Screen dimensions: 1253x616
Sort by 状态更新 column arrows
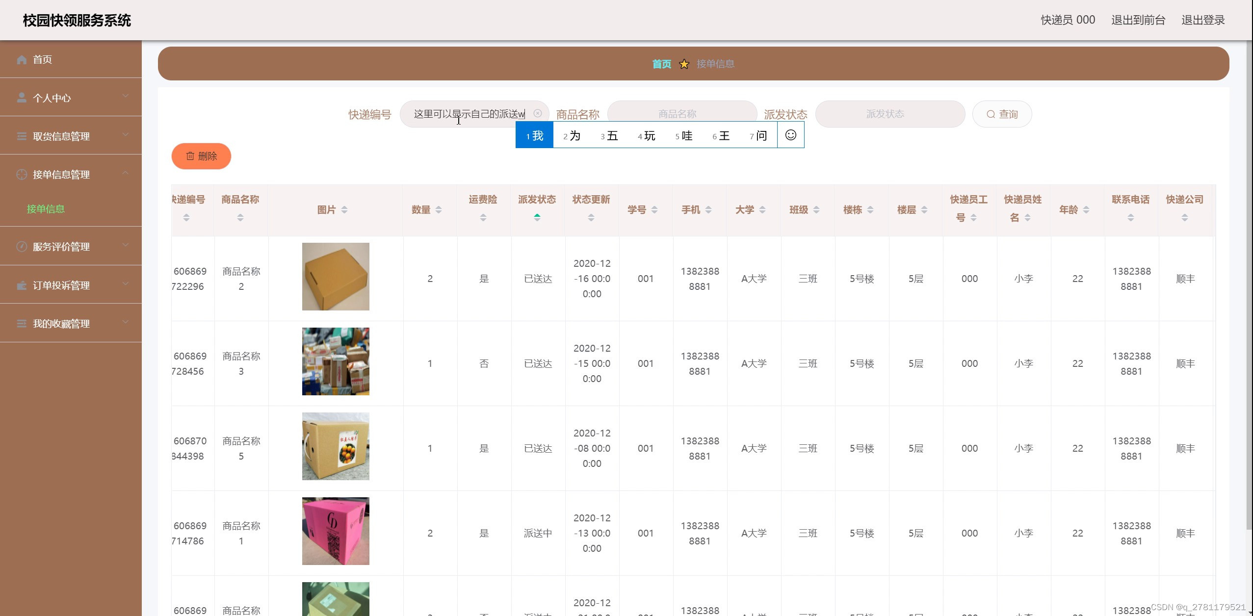pyautogui.click(x=591, y=217)
